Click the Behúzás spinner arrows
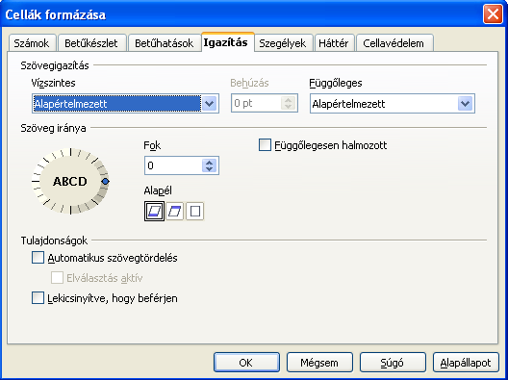The image size is (508, 380). click(x=289, y=103)
